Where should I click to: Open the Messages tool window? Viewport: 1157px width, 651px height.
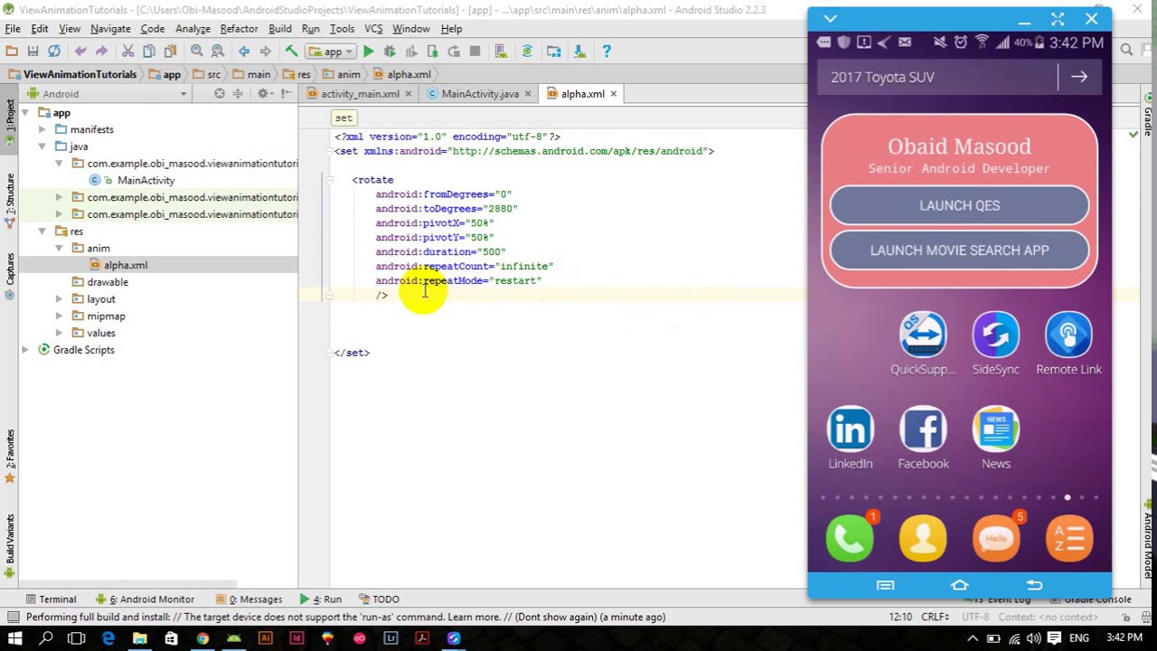pos(249,599)
